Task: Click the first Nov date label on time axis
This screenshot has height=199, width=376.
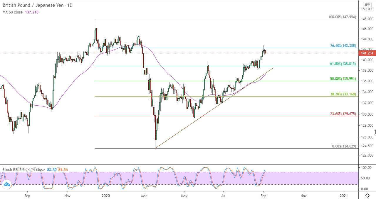Action: 67,195
